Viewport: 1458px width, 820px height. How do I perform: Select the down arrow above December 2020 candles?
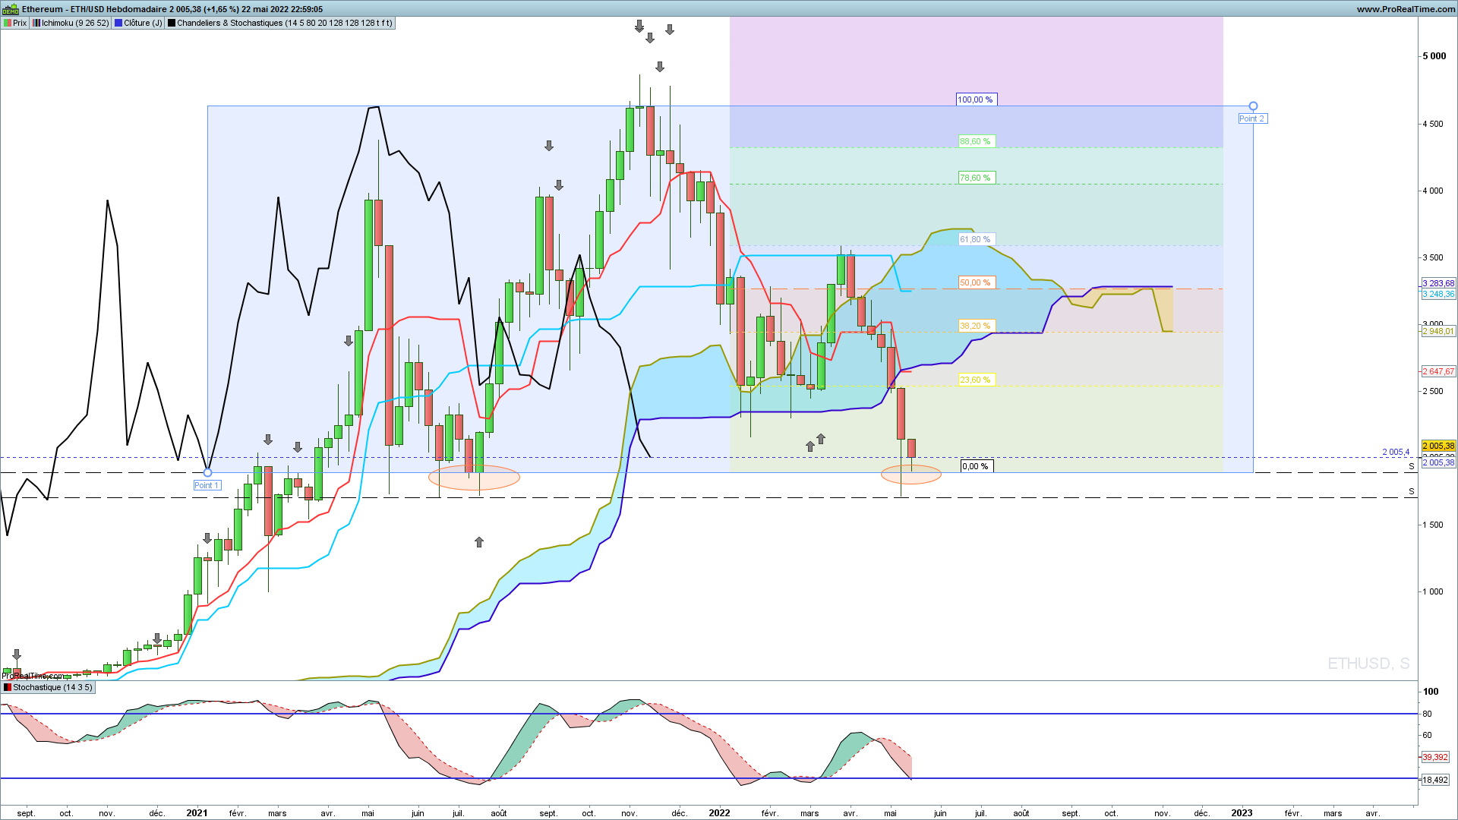click(157, 639)
